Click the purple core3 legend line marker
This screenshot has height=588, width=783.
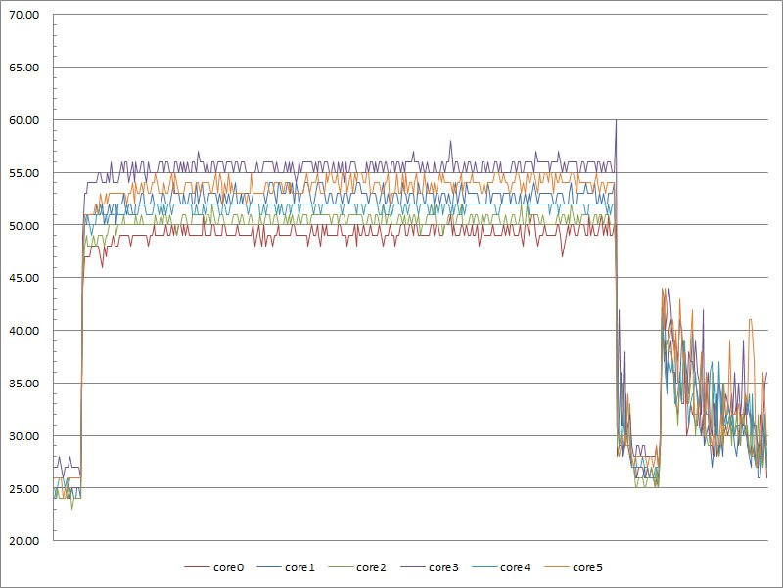412,567
